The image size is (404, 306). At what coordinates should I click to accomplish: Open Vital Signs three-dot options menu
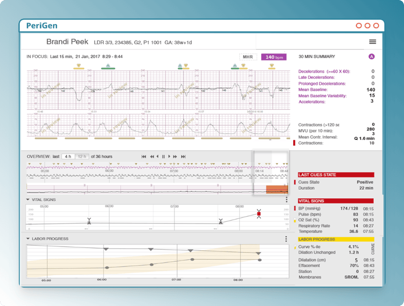[x=287, y=200]
